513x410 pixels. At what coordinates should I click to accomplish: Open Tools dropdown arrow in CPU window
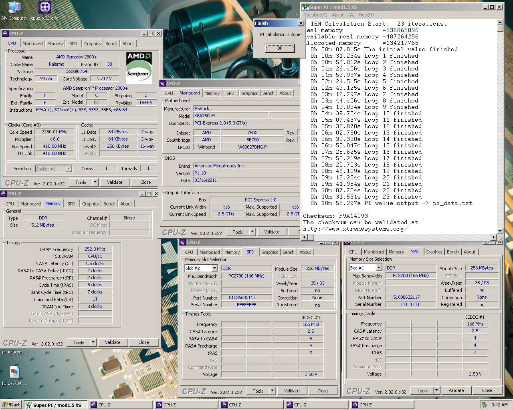tap(95, 182)
